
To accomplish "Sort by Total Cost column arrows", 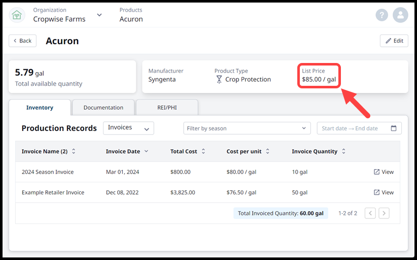I will pyautogui.click(x=203, y=151).
